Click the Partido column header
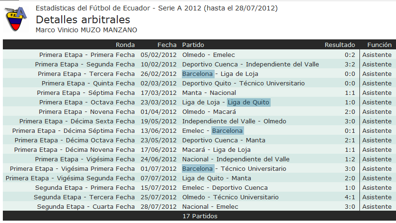The height and width of the screenshot is (223, 396). (193, 45)
